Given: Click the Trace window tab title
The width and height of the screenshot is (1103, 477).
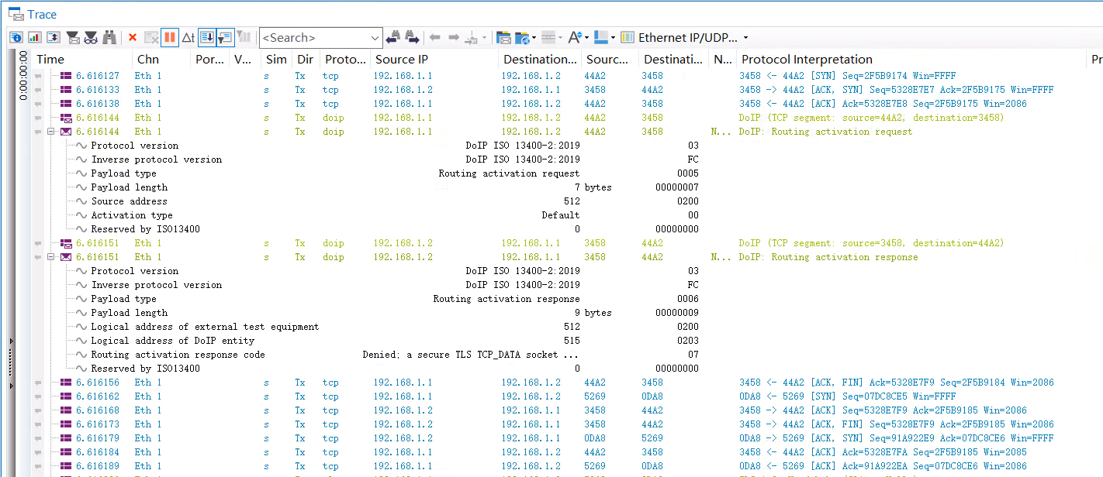Looking at the screenshot, I should point(42,15).
